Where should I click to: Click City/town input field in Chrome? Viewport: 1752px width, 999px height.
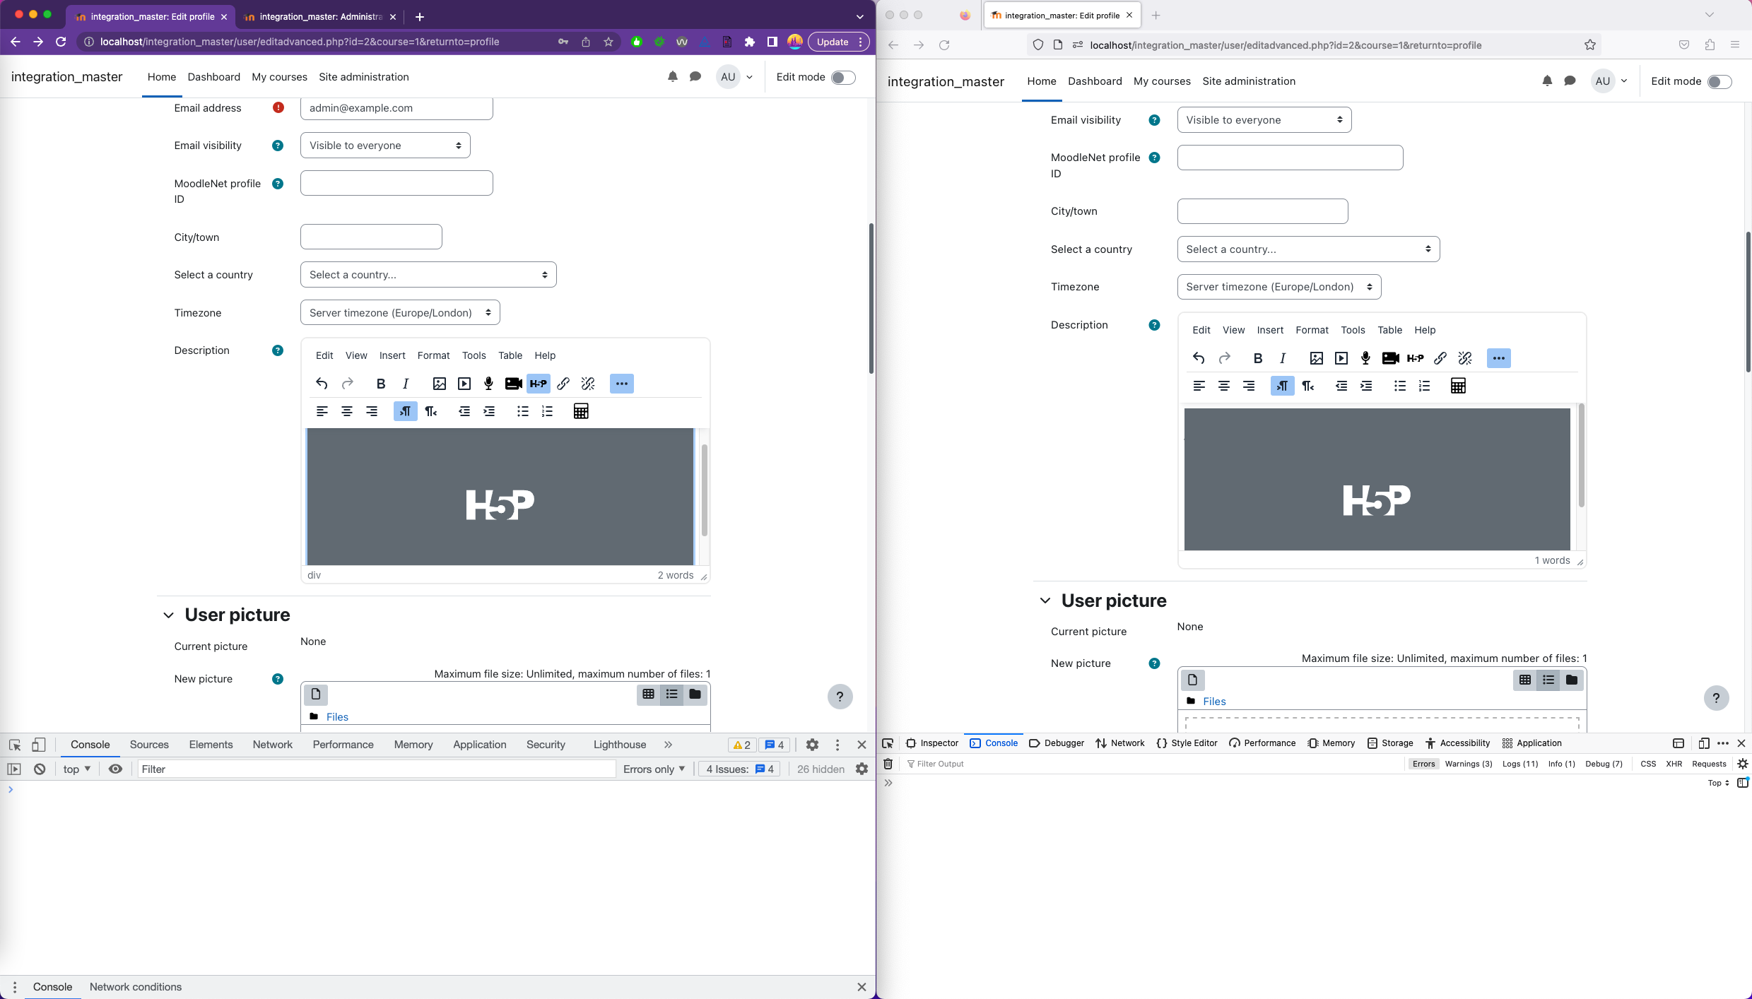tap(371, 237)
